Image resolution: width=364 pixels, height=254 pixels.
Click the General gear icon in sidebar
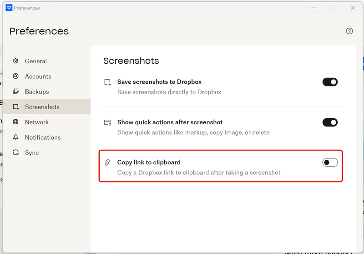coord(16,61)
